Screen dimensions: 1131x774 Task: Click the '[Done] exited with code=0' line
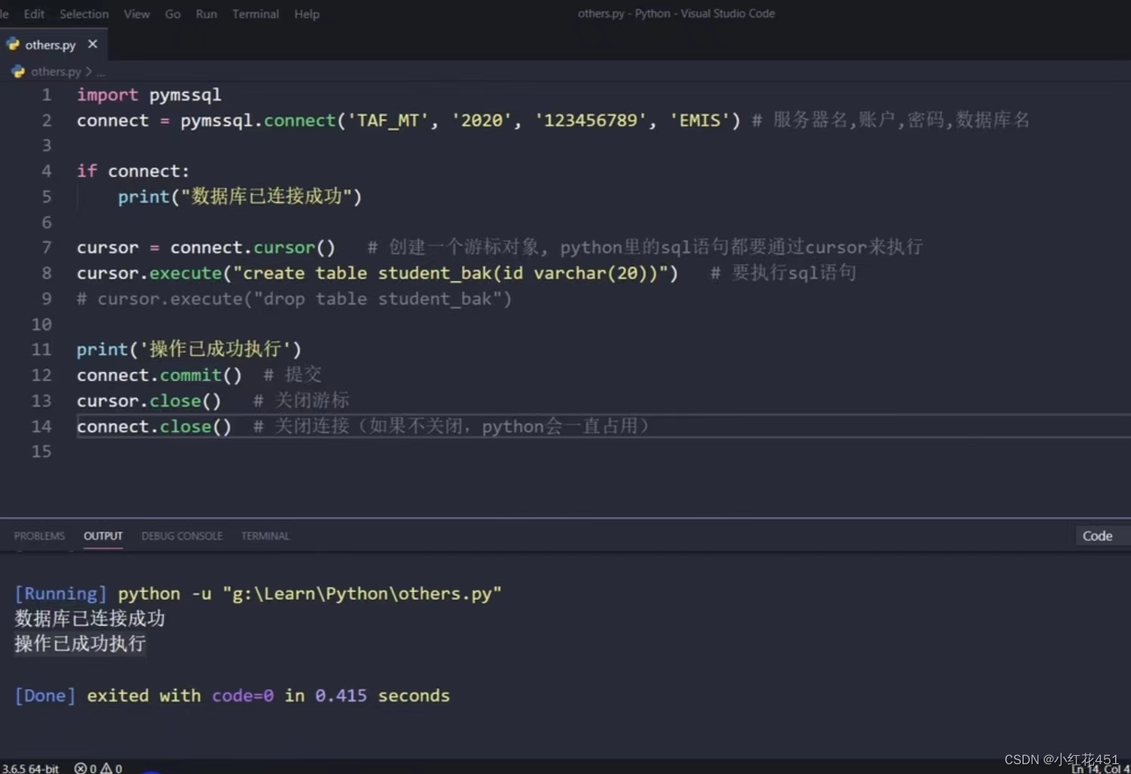[x=232, y=696]
